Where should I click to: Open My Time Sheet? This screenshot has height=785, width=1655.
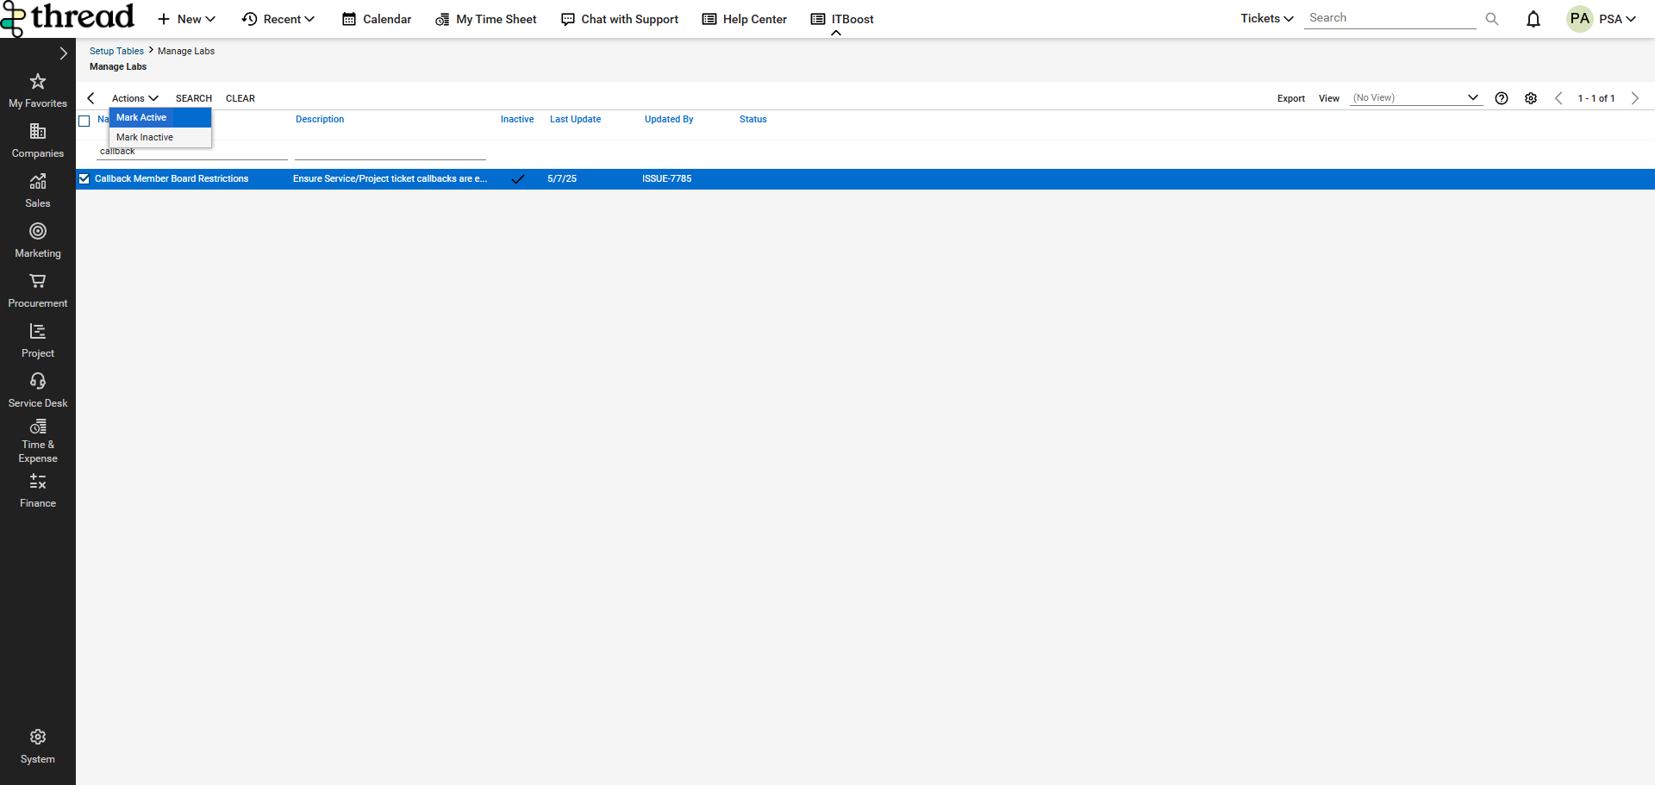tap(486, 19)
